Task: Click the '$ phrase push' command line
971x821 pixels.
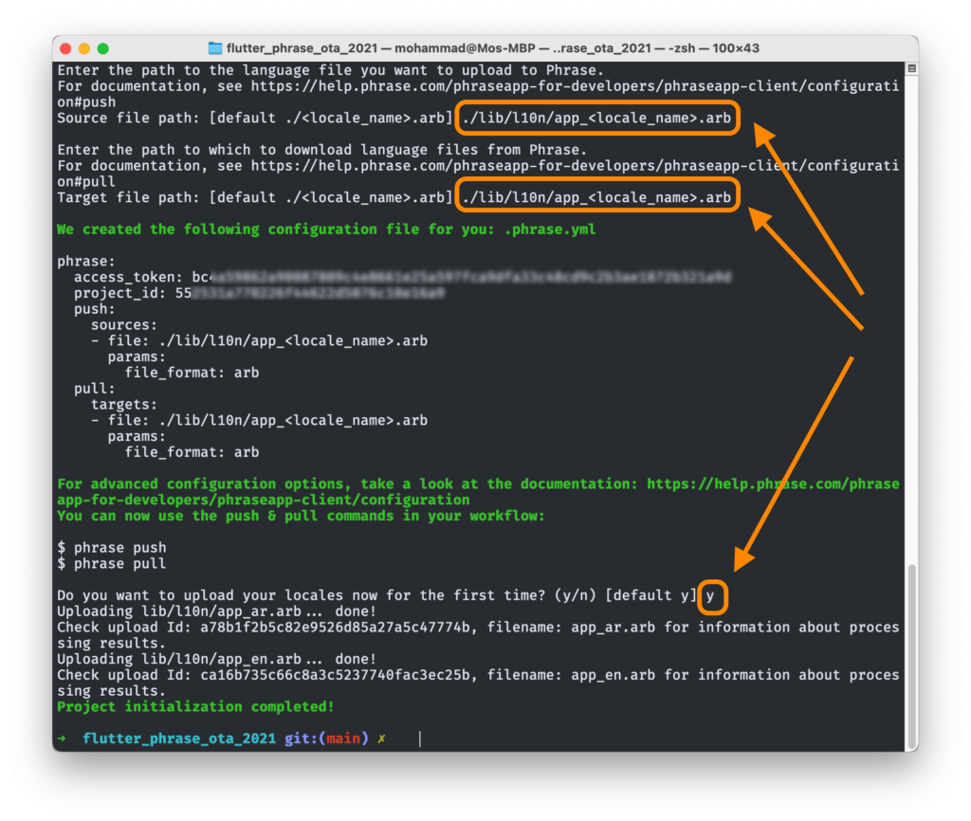Action: click(112, 548)
